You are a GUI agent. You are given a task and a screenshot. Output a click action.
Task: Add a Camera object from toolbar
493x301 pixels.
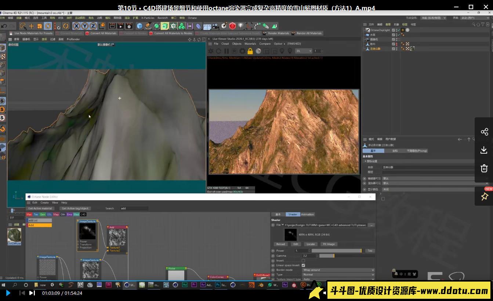point(215,26)
